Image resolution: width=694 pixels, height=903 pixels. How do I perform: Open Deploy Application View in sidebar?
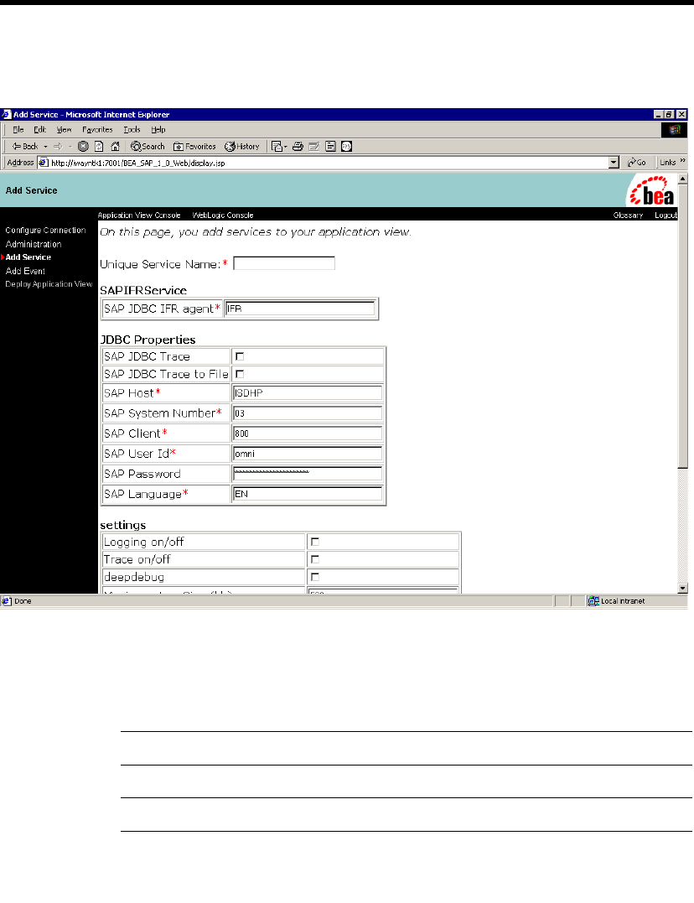(49, 284)
